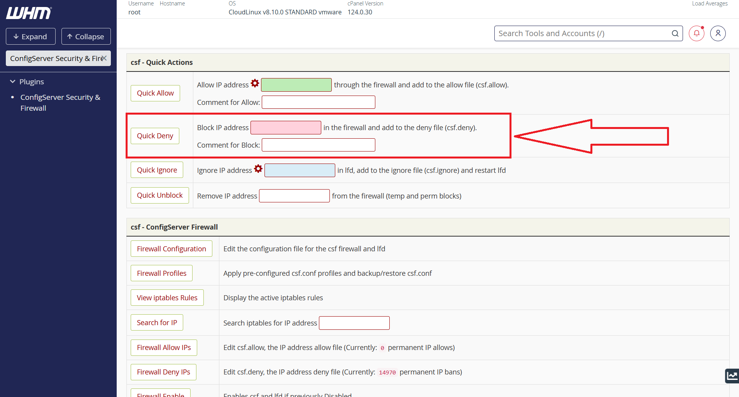The image size is (739, 397).
Task: Open the notifications bell
Action: 697,33
